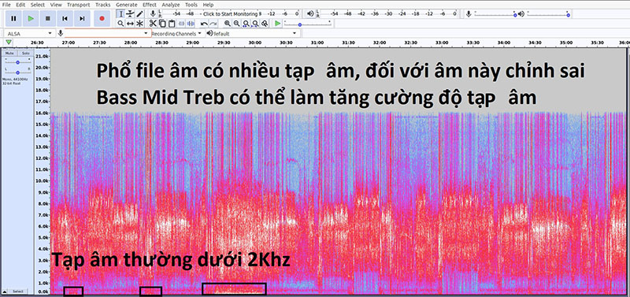Open the playback meter speaker icon
Screen dimensions: 630x297
(310, 13)
